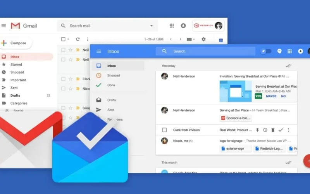Viewport: 310px width, 194px height.
Task: Snooze the Clark from InVision email
Action: pyautogui.click(x=265, y=130)
